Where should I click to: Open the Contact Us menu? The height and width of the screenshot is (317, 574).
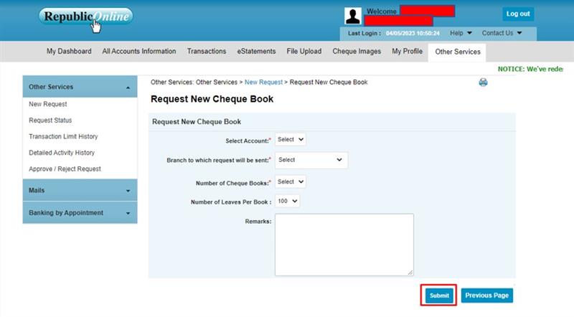502,33
